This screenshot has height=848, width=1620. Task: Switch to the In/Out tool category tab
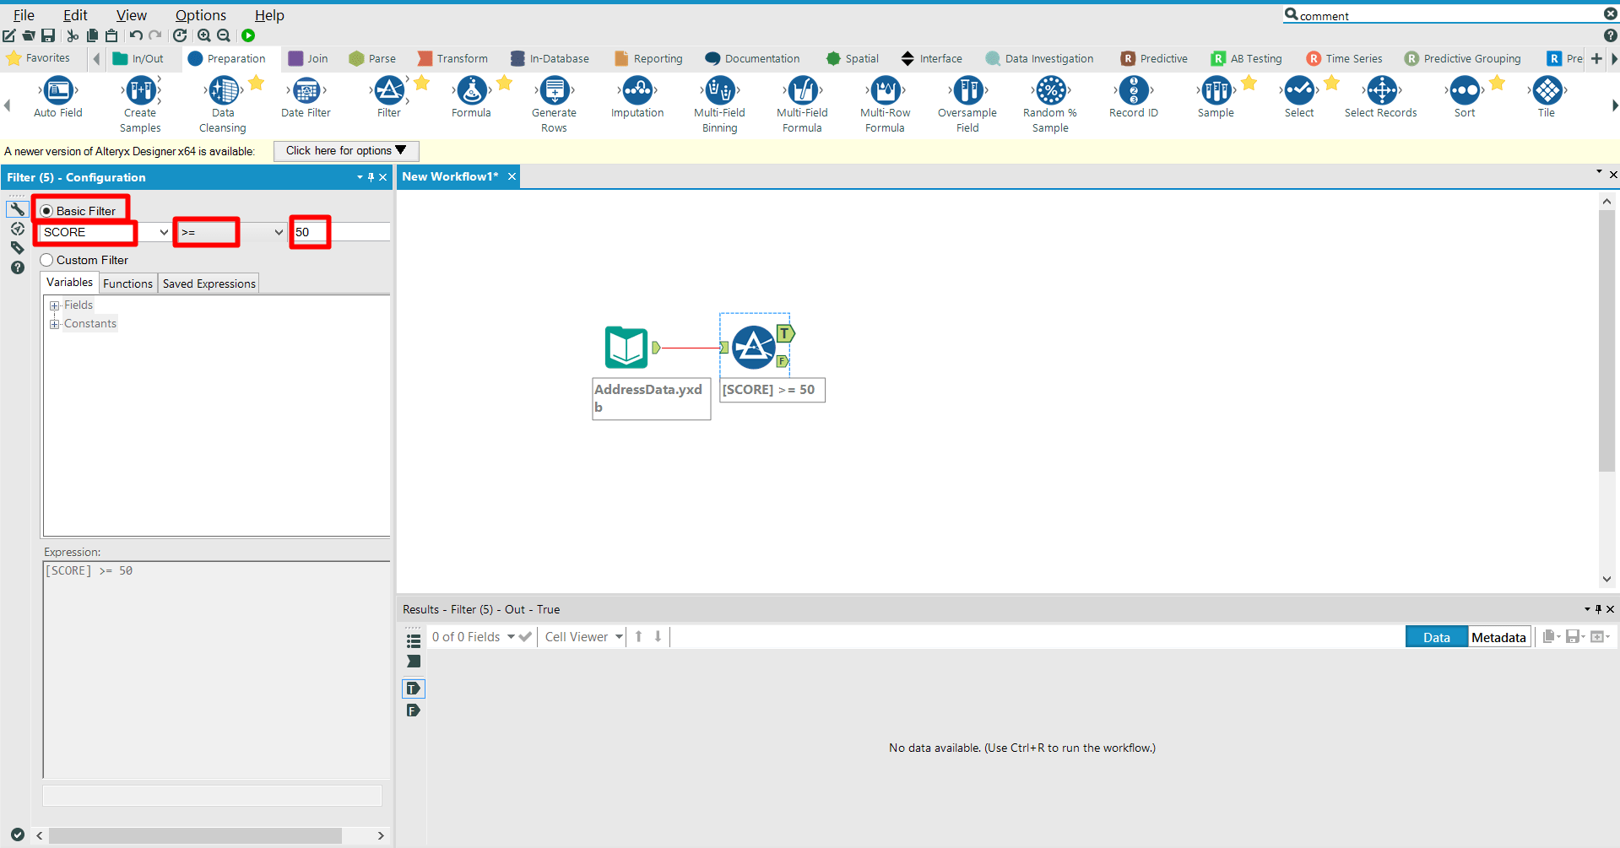(138, 58)
